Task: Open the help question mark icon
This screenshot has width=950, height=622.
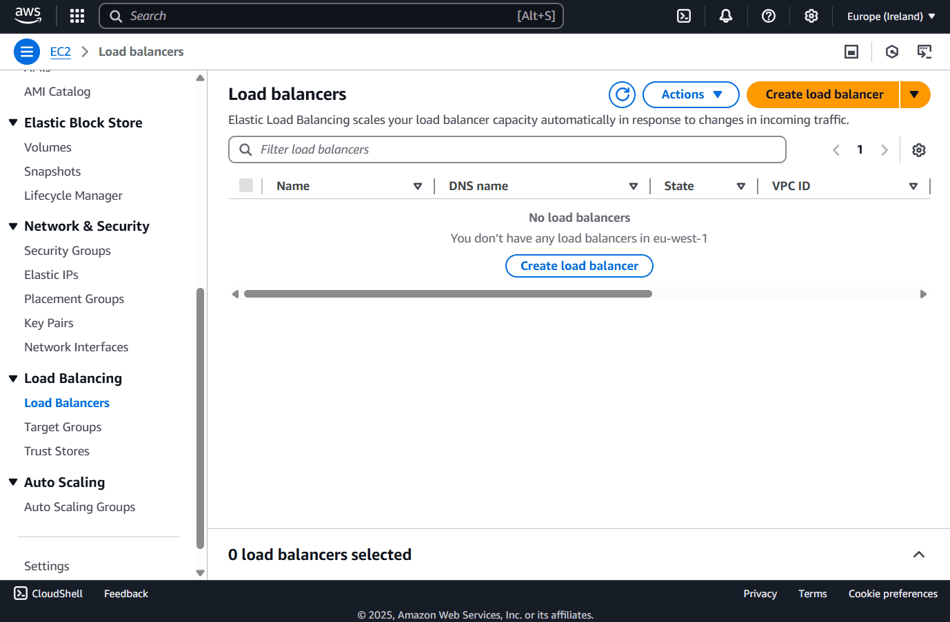Action: click(769, 16)
